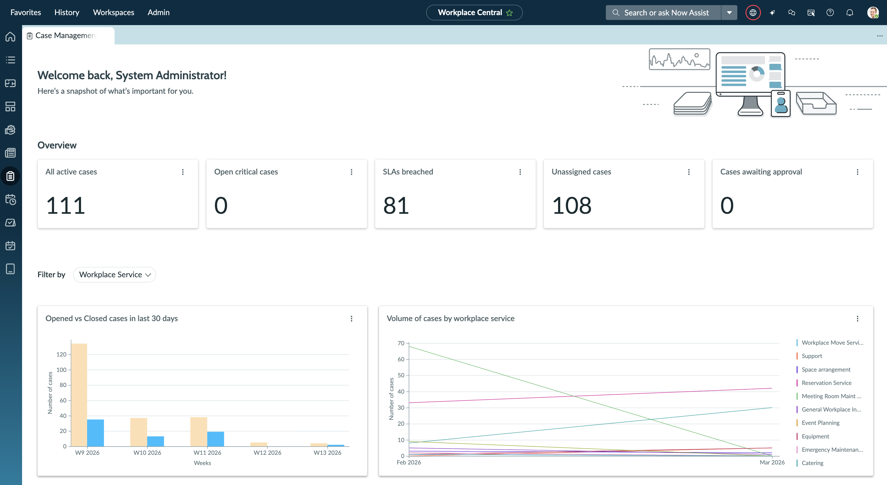Click the W9 2026 closed cases blue bar

pos(95,433)
